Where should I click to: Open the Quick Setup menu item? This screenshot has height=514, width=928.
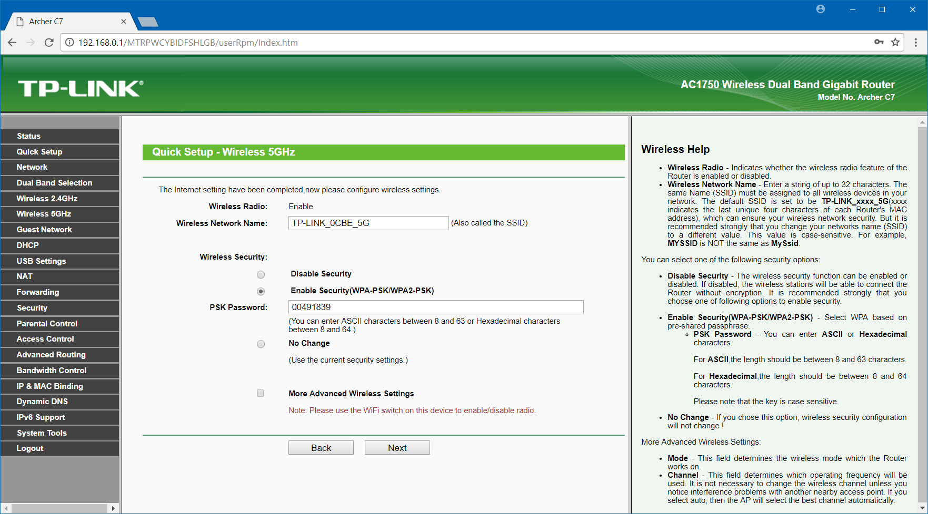60,152
